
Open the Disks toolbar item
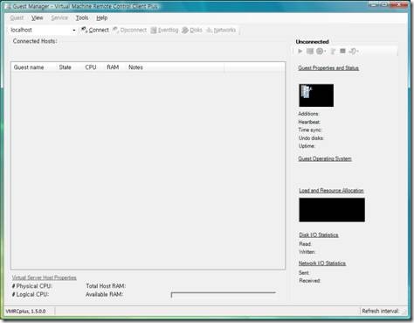click(x=192, y=30)
